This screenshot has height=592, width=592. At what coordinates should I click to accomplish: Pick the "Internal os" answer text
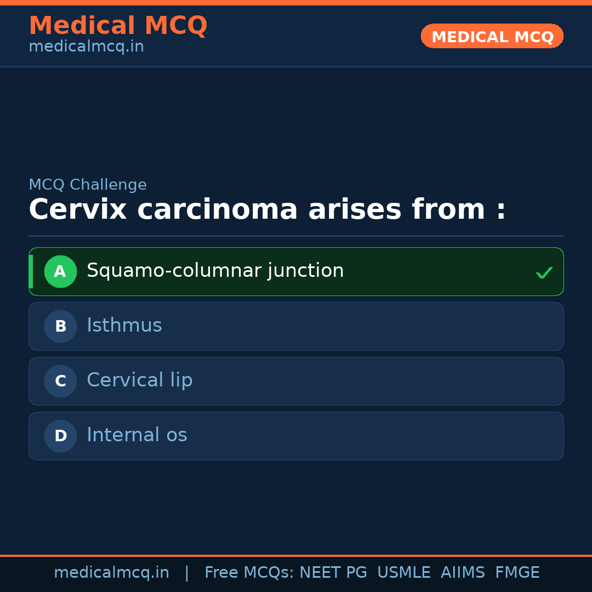coord(137,435)
